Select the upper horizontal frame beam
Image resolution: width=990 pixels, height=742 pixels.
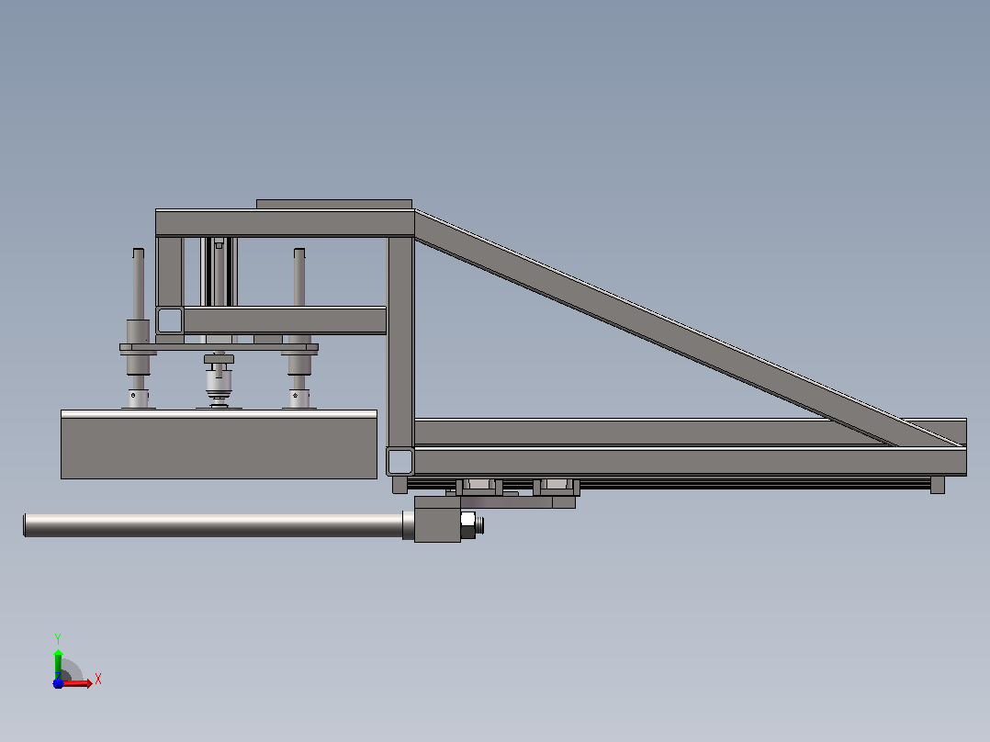point(285,223)
